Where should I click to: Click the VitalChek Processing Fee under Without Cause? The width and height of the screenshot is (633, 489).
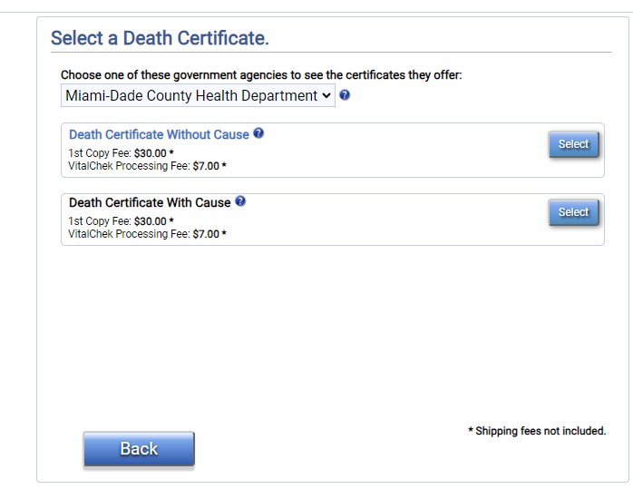click(x=147, y=166)
